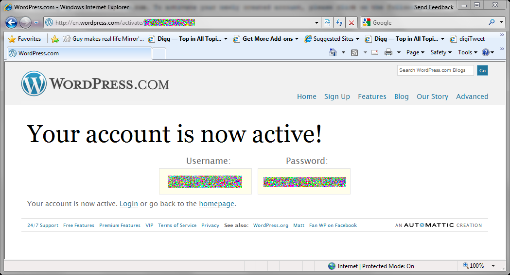Open the Privacy footer link
This screenshot has width=510, height=275.
[x=210, y=226]
